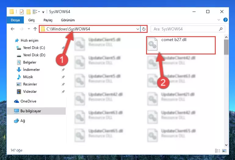Open Customize Quick Access Toolbar arrow
The image size is (235, 160).
point(43,12)
